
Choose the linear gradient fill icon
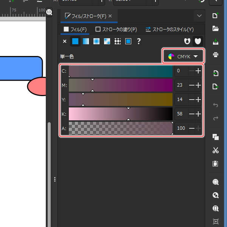click(86, 41)
